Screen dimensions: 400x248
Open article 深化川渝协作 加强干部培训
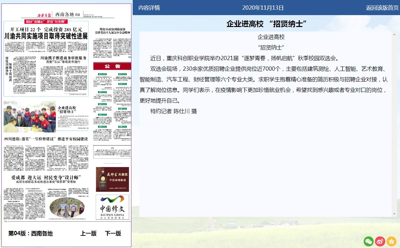(x=9, y=69)
